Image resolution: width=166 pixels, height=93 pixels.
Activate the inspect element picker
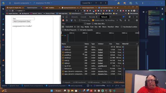click(x=63, y=17)
